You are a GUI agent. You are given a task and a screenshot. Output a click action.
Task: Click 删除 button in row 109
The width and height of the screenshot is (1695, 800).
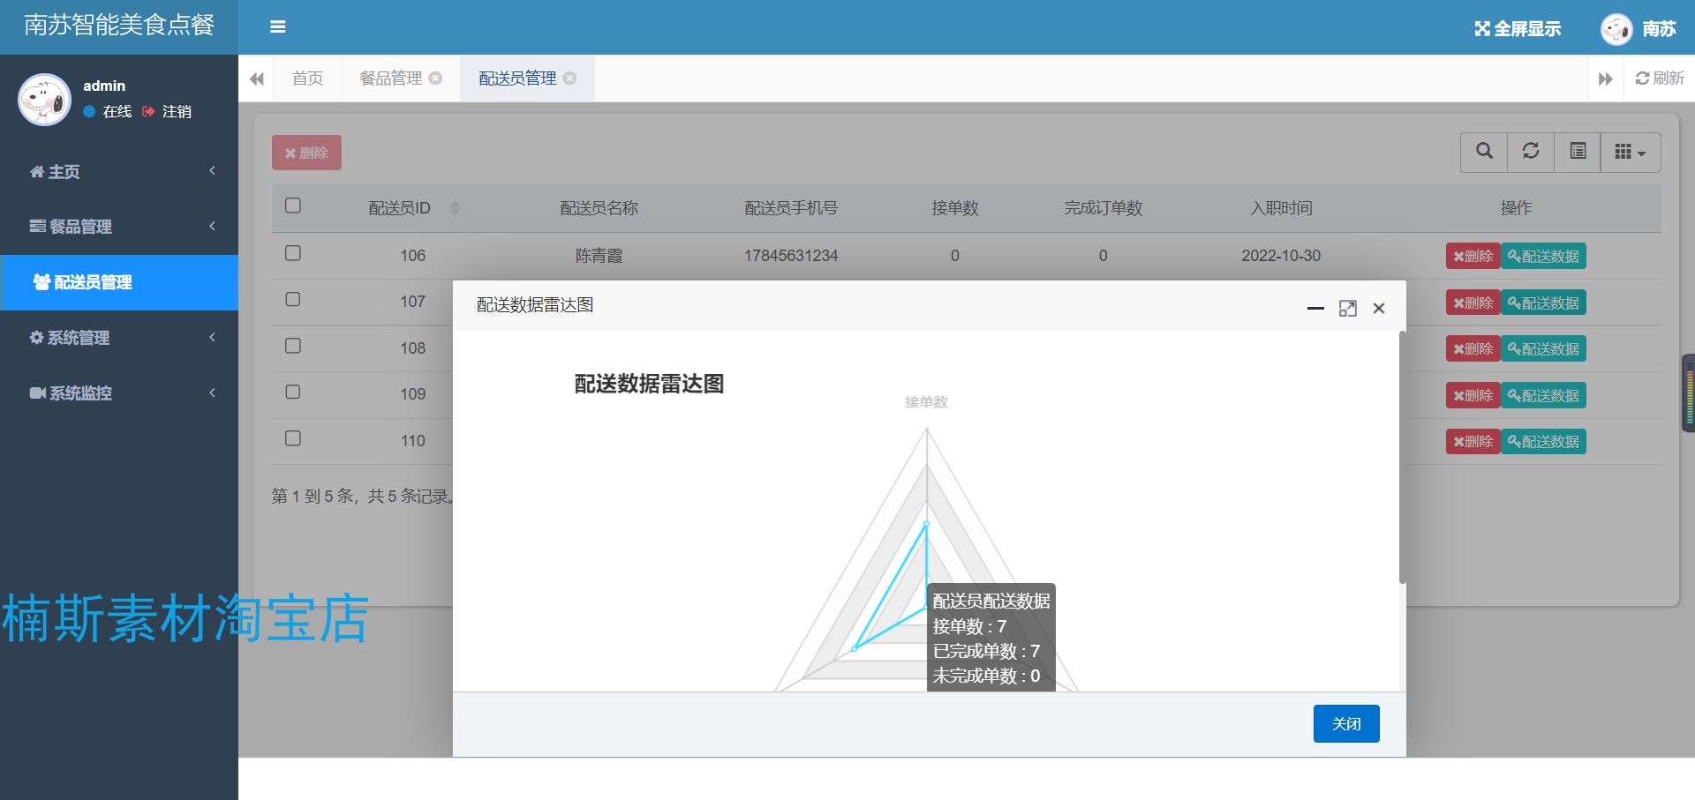pos(1473,395)
